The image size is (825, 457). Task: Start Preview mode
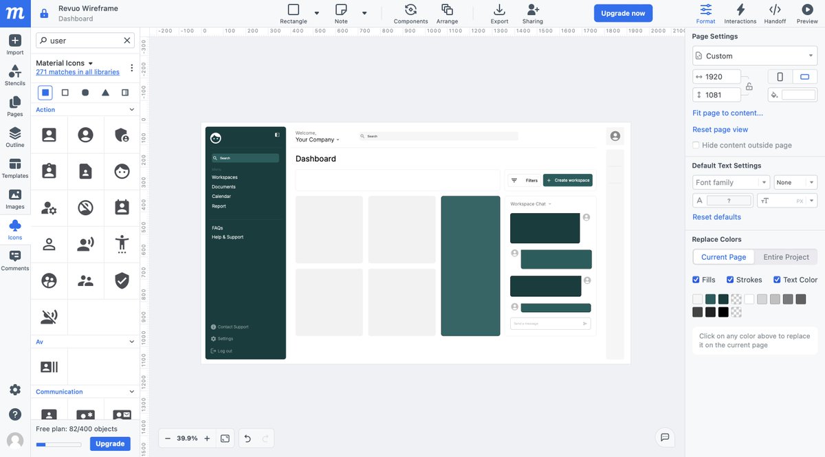point(807,14)
